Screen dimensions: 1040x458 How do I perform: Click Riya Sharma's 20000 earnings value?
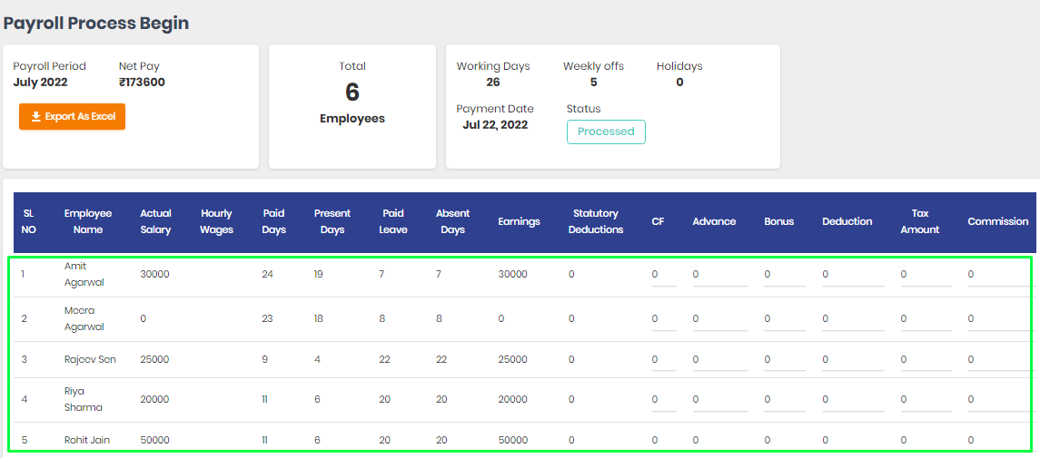512,399
